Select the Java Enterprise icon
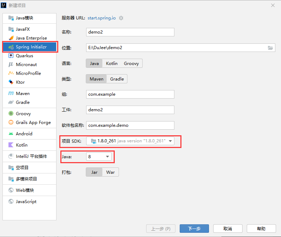281x237 pixels. 11,38
